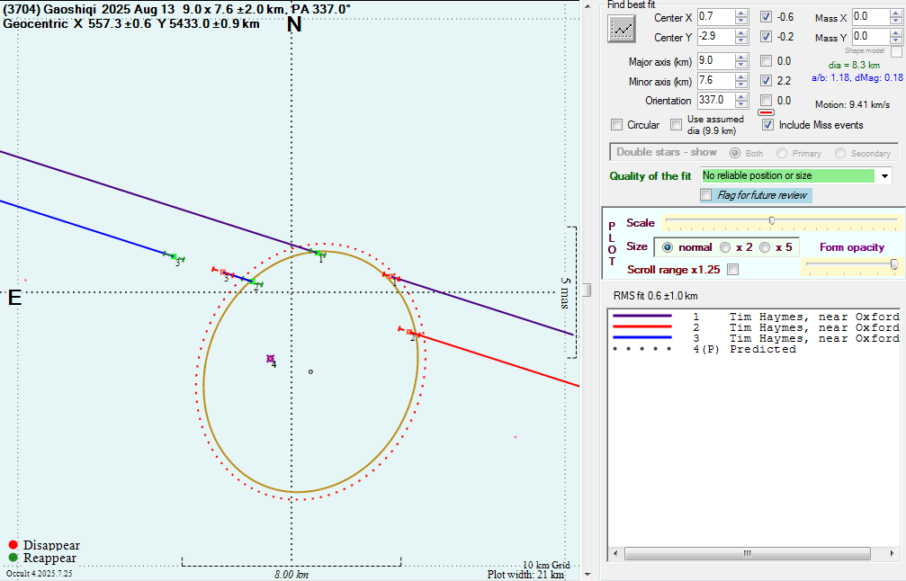Decrease the Orientation spinner value

point(740,105)
